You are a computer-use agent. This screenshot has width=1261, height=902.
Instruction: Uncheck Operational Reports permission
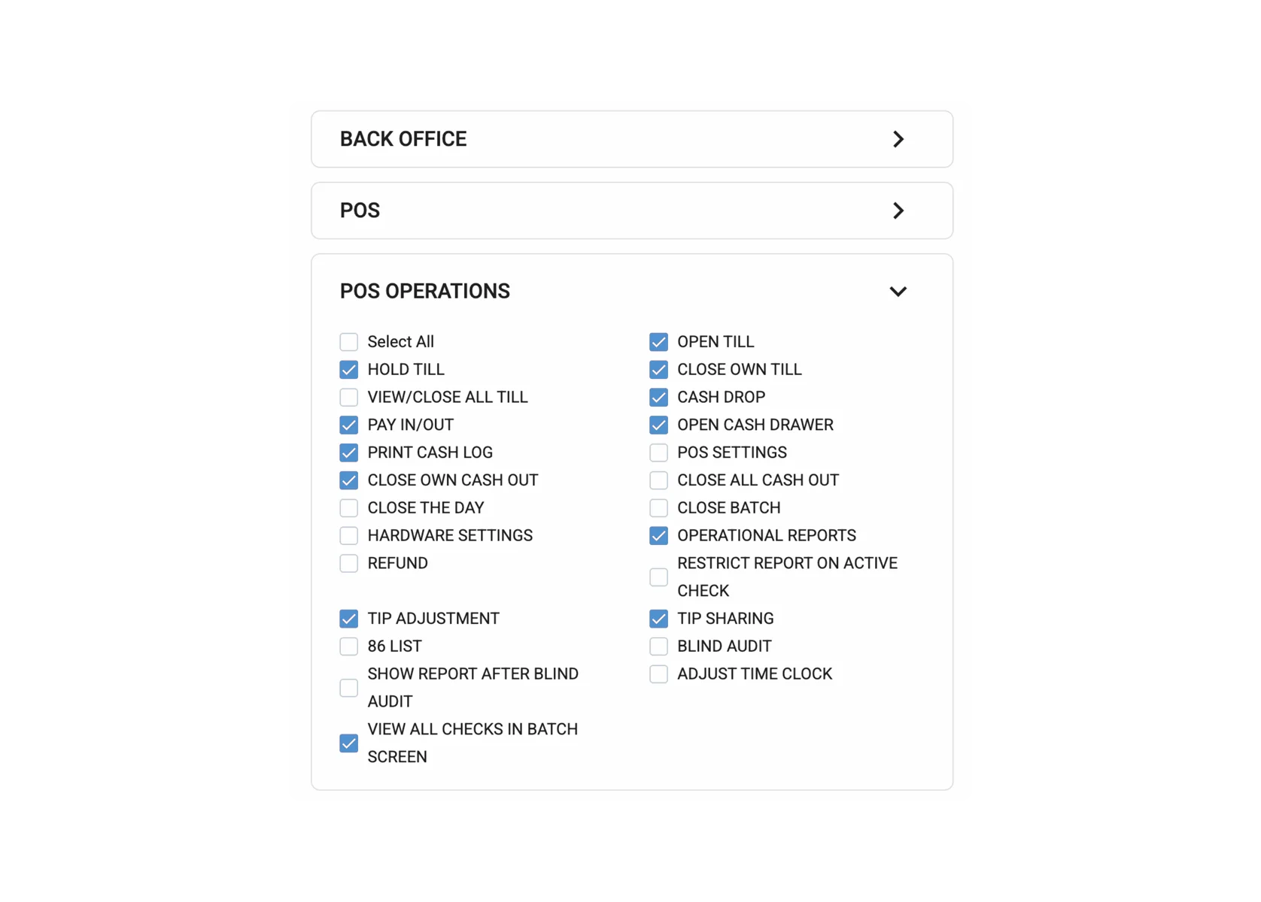[658, 535]
